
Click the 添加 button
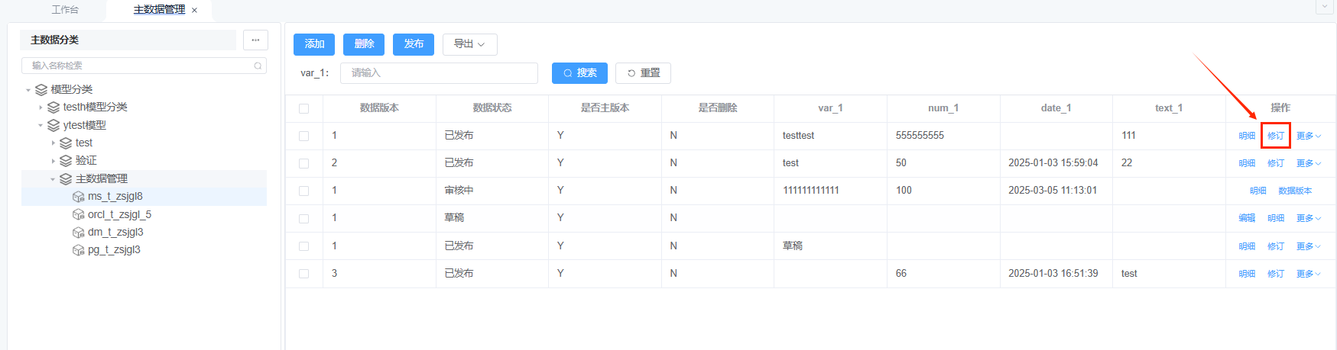click(x=314, y=44)
